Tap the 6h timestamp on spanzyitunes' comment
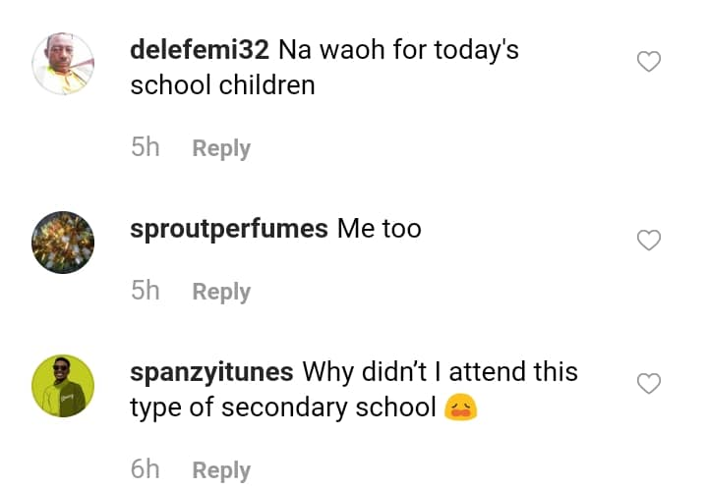708x490 pixels. click(x=145, y=469)
